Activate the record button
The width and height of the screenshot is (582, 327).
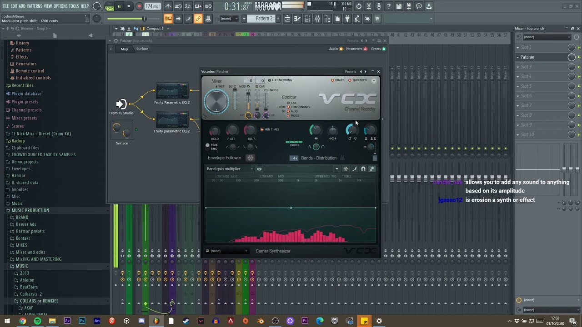pos(139,6)
